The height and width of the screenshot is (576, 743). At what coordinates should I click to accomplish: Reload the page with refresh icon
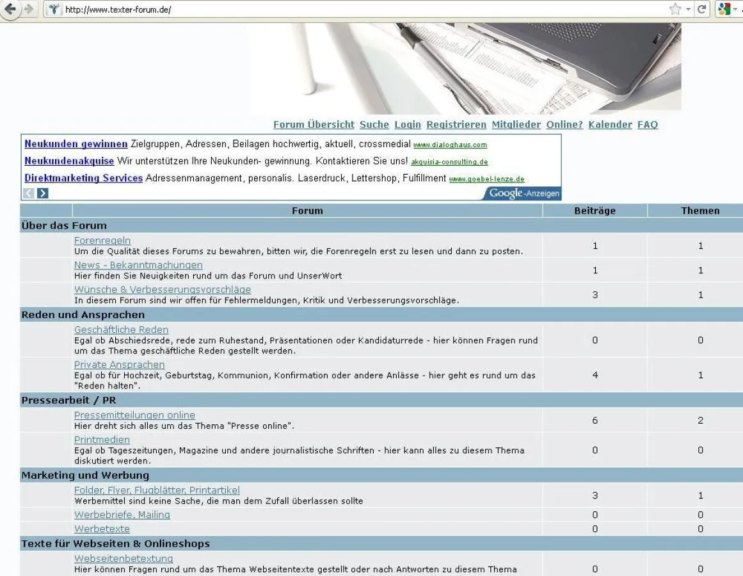click(702, 10)
